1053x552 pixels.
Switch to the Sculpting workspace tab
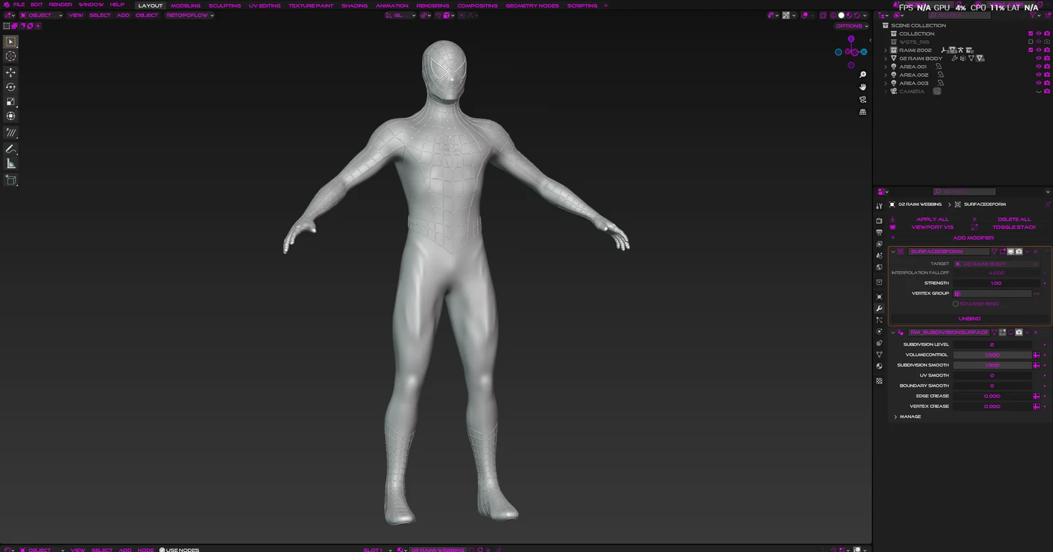tap(224, 5)
